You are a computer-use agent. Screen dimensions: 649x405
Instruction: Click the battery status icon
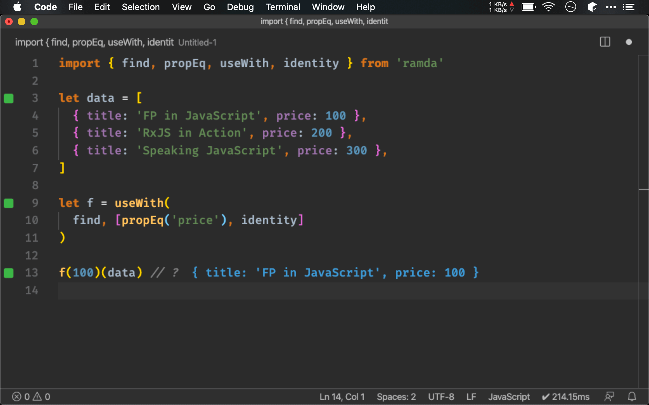tap(529, 7)
